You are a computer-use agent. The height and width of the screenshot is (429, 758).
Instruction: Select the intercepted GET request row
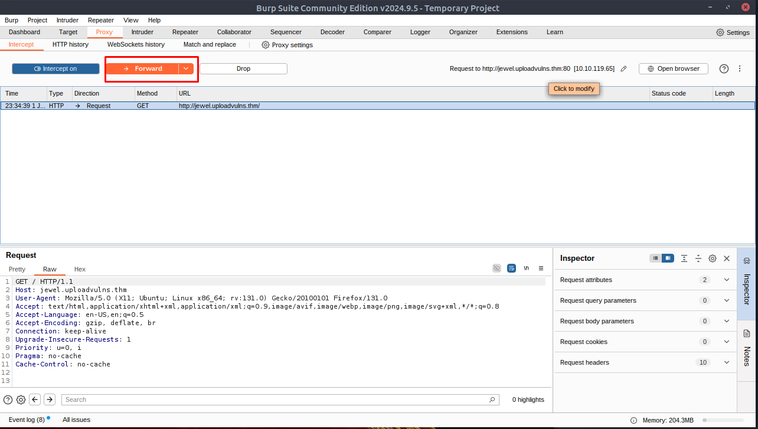click(x=378, y=106)
